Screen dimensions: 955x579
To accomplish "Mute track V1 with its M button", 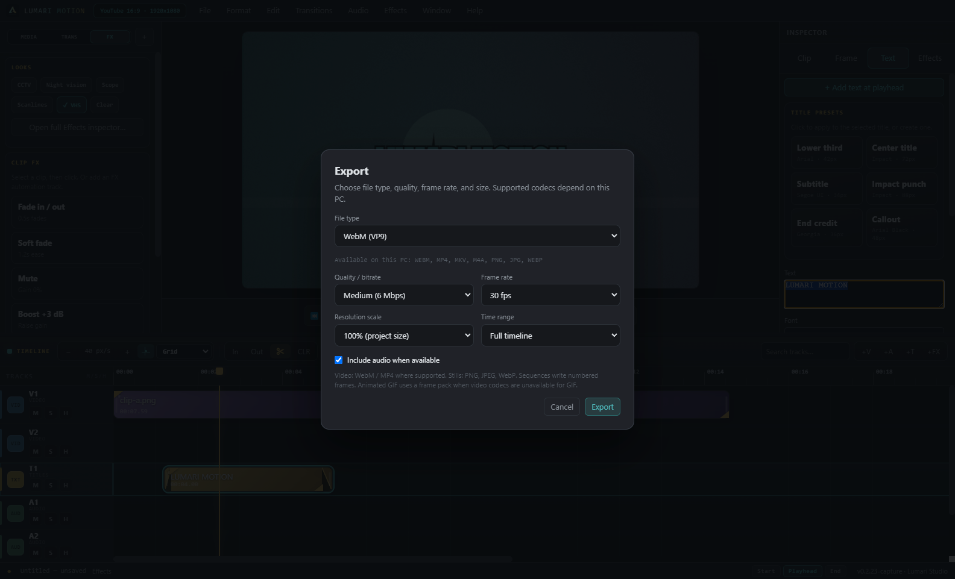I will coord(36,413).
